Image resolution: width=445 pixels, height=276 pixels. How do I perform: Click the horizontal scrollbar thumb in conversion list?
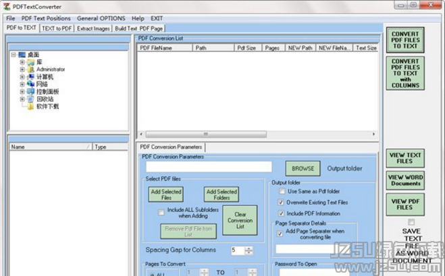pyautogui.click(x=206, y=134)
